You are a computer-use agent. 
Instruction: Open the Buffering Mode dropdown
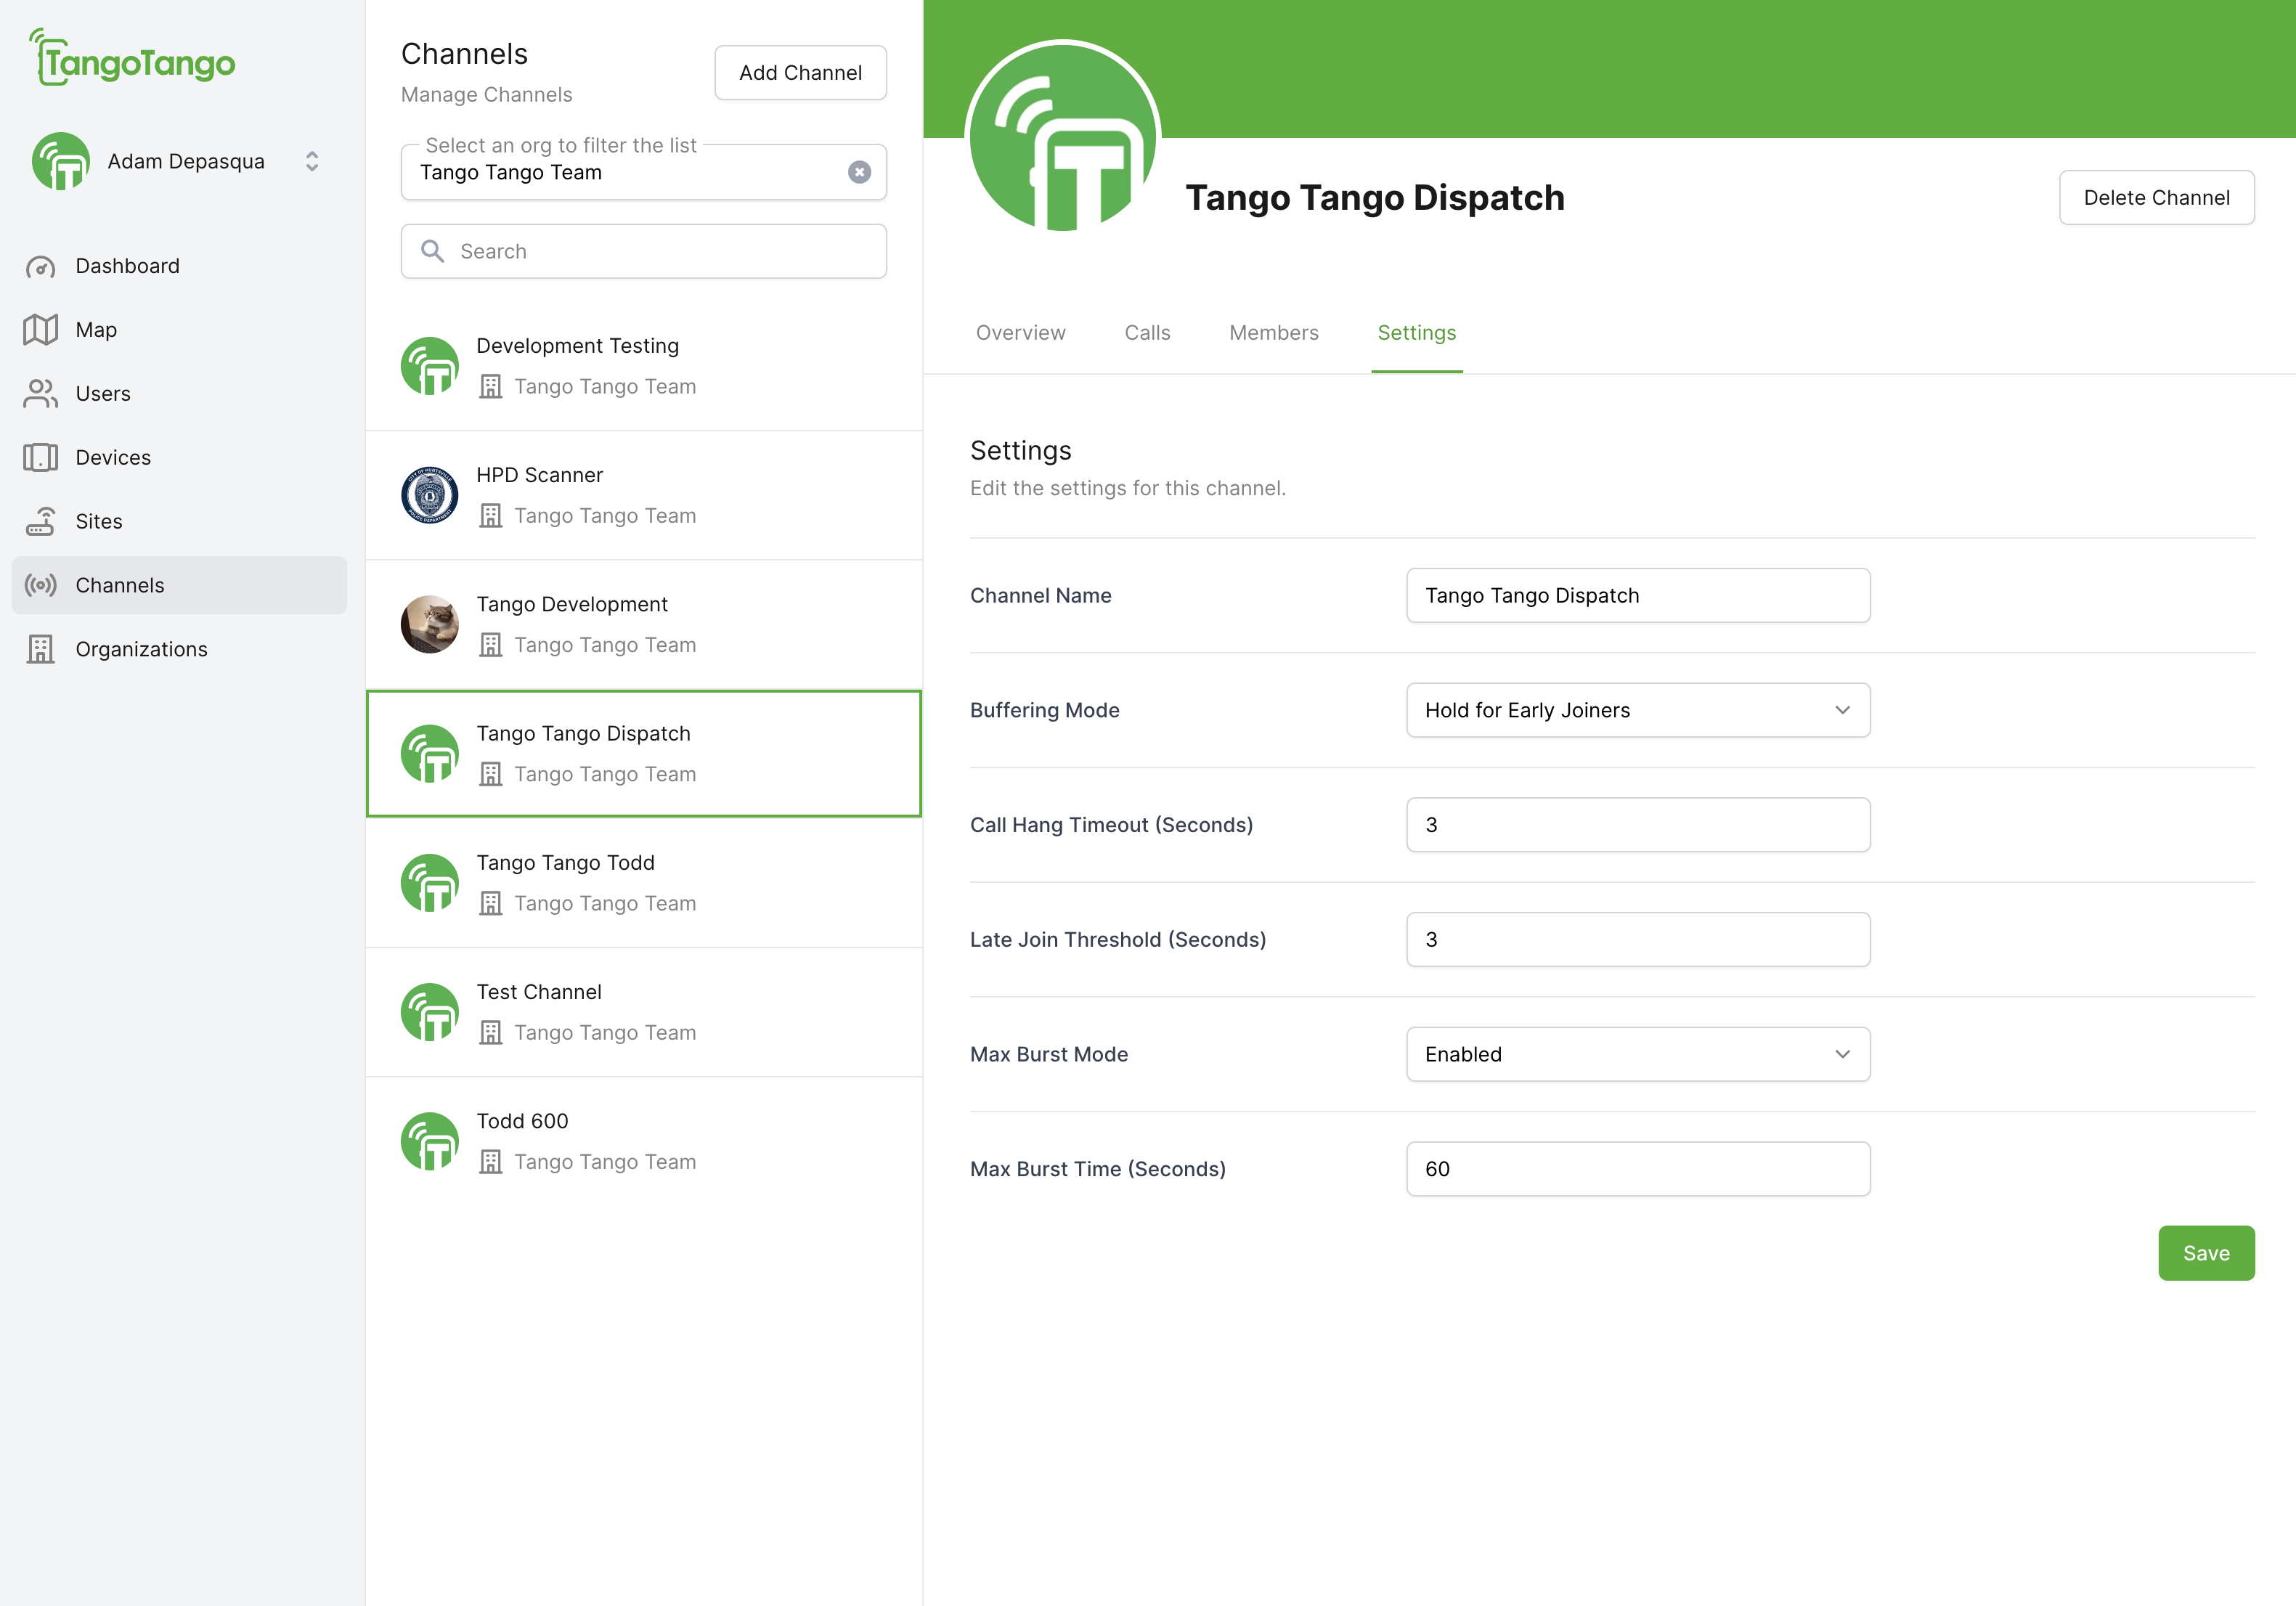(1637, 710)
